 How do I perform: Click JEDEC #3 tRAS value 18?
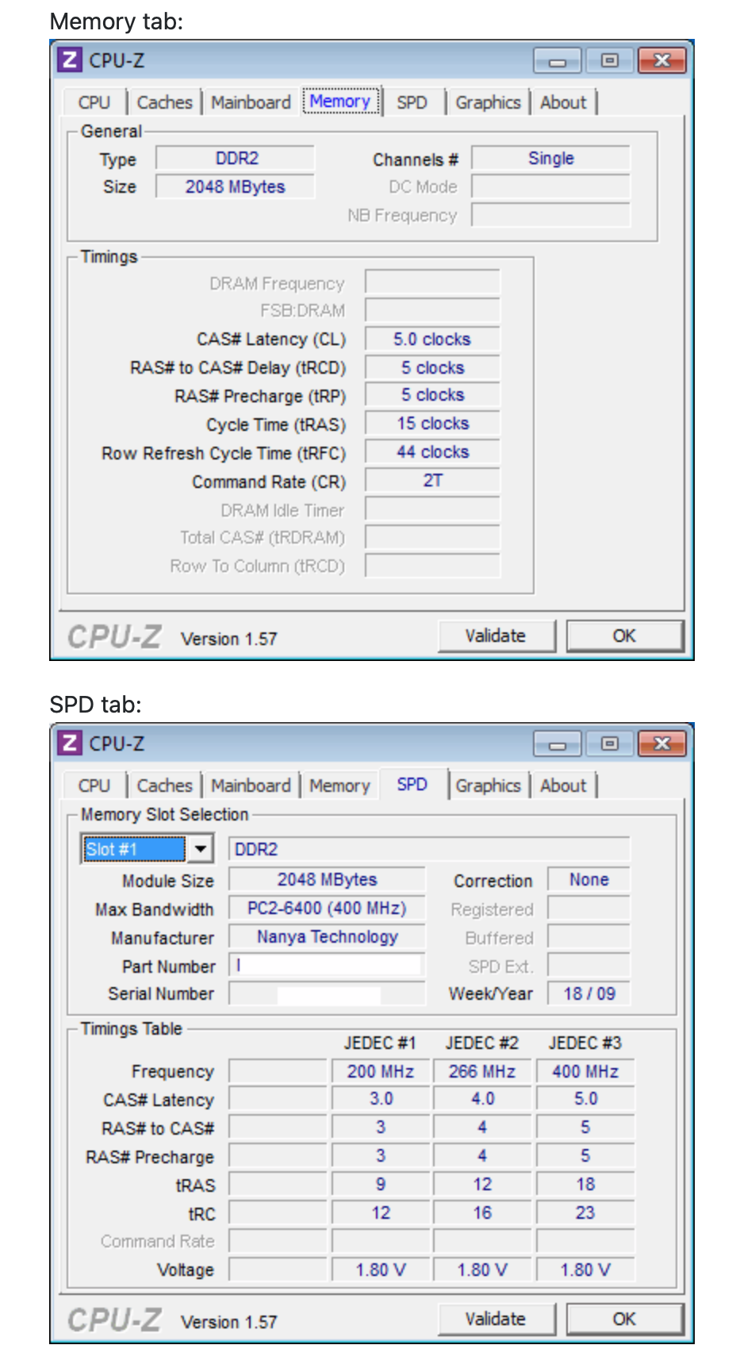[585, 1185]
